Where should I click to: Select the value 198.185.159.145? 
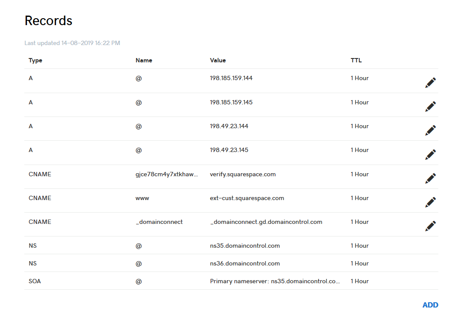(231, 103)
